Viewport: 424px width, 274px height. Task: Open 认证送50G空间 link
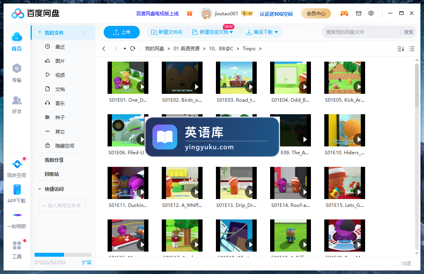(x=276, y=14)
